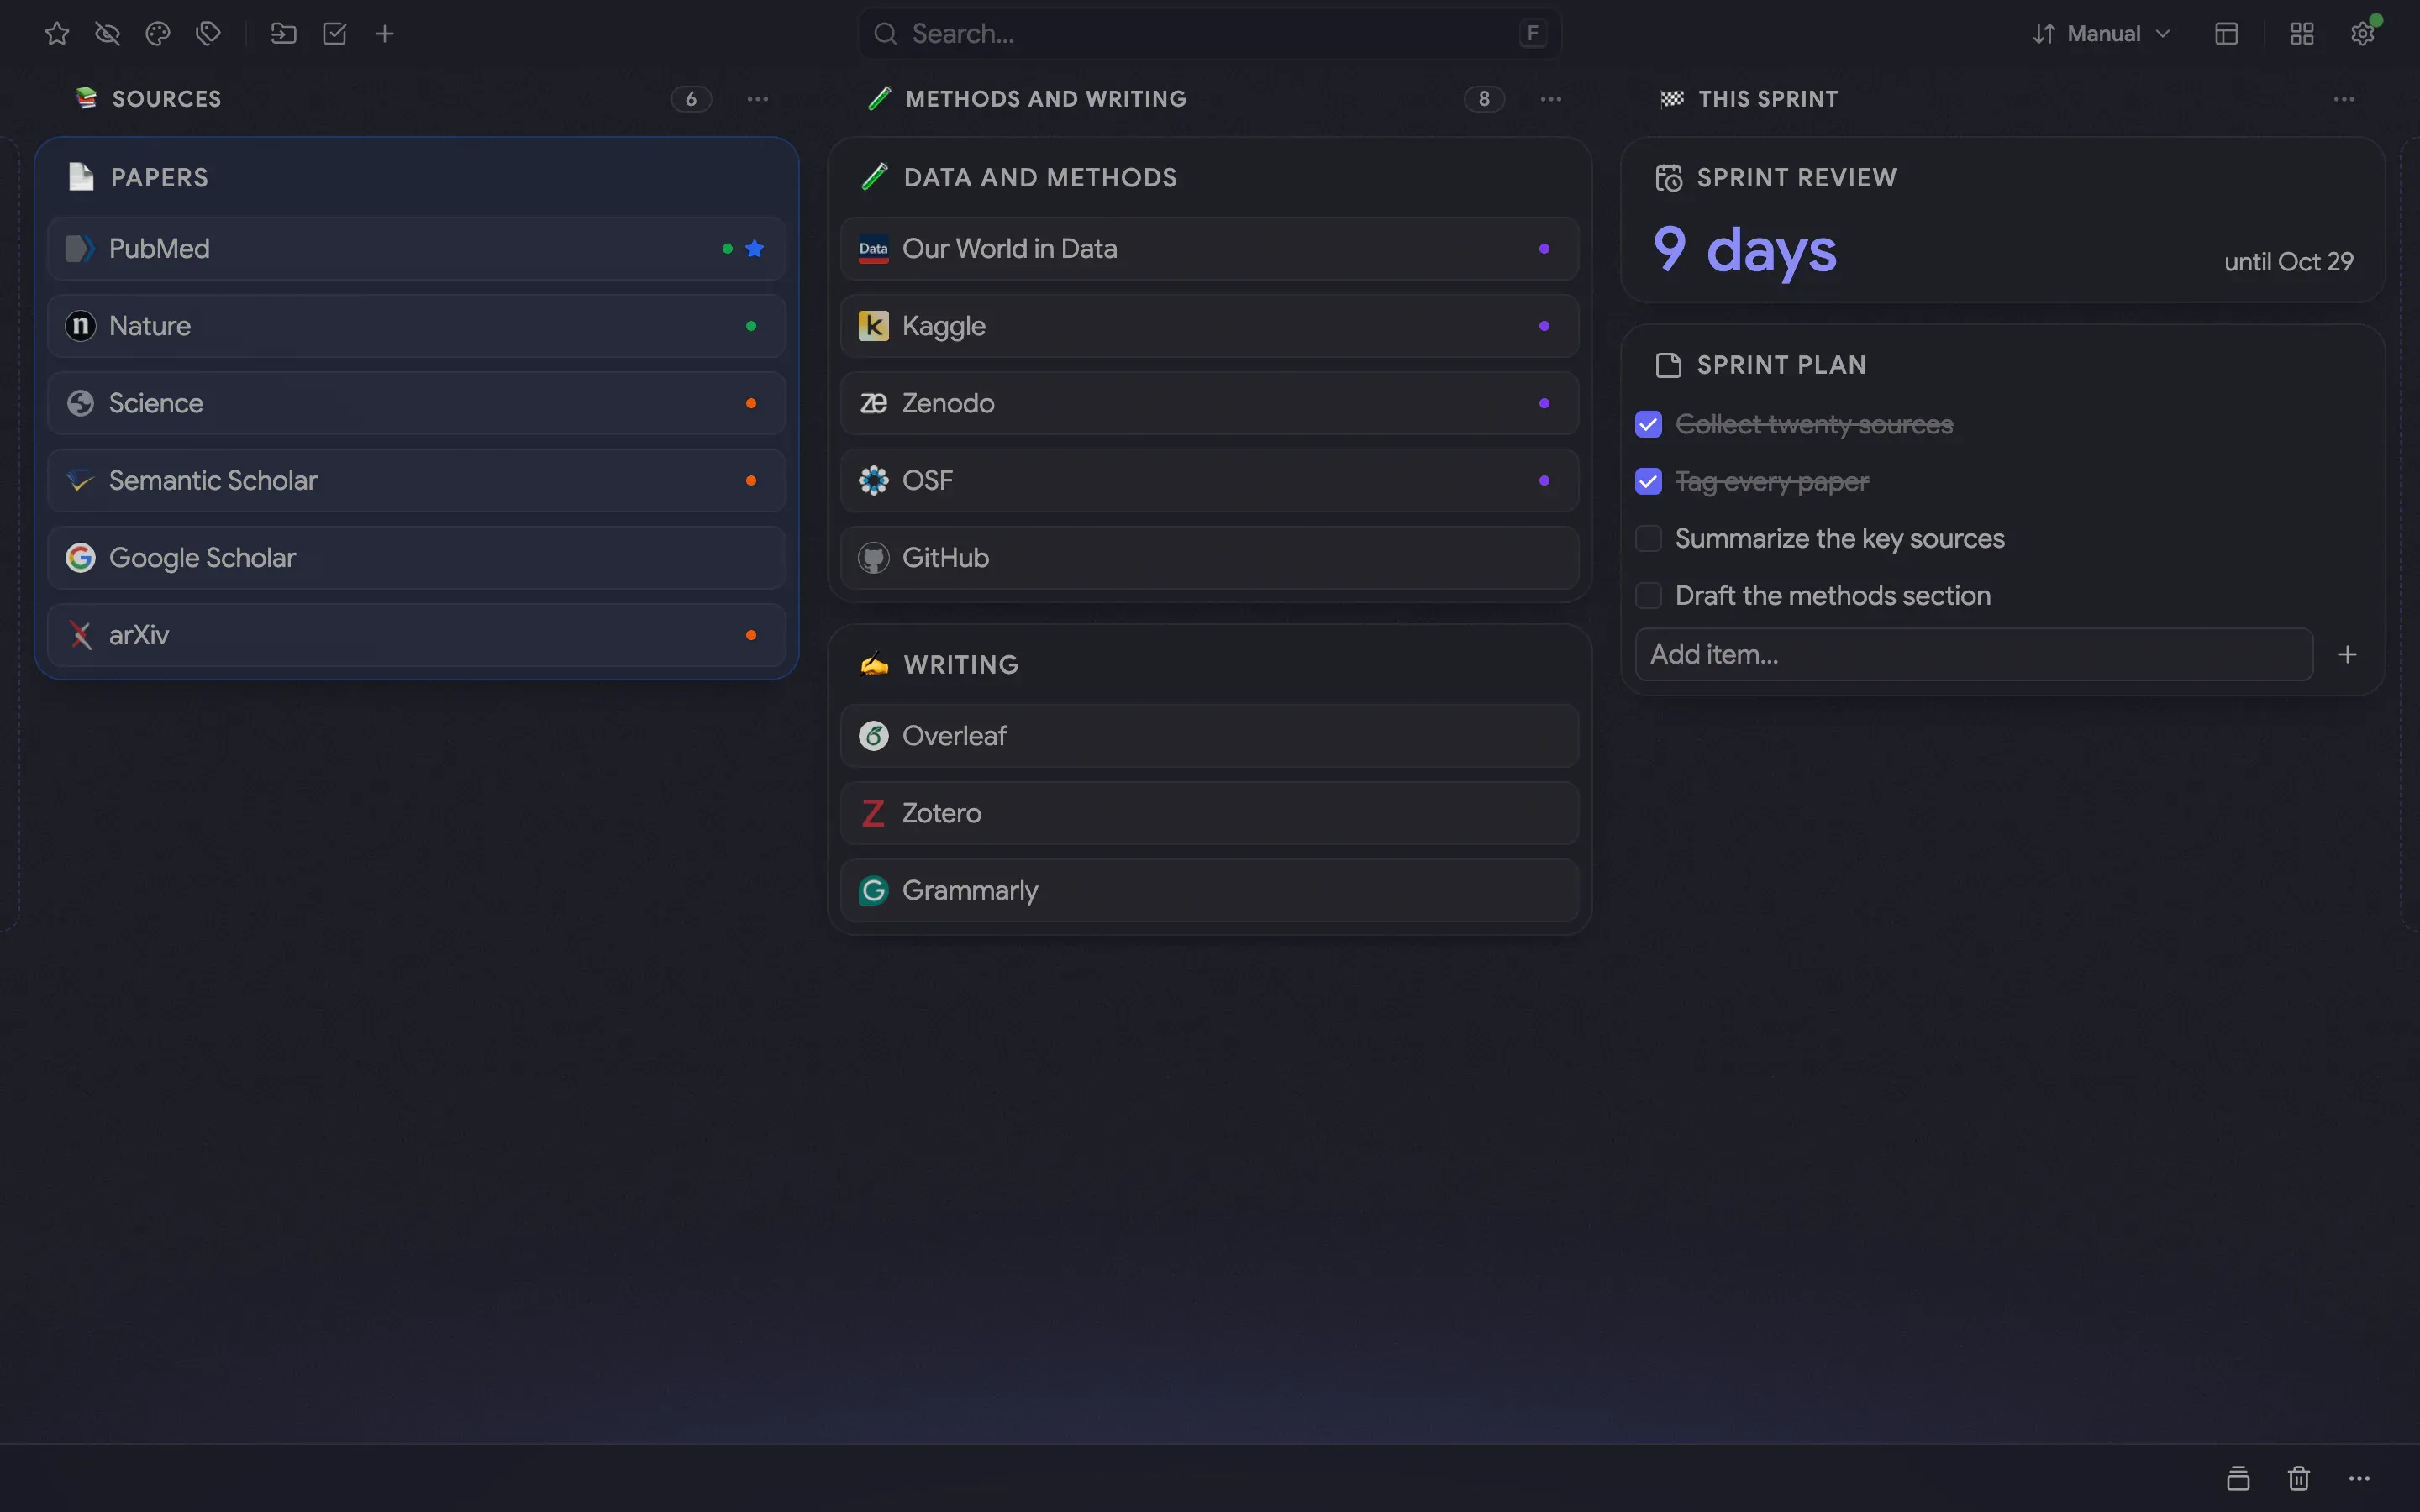Screen dimensions: 2420x1512
Task: Uncheck Tag every paper
Action: click(1648, 481)
